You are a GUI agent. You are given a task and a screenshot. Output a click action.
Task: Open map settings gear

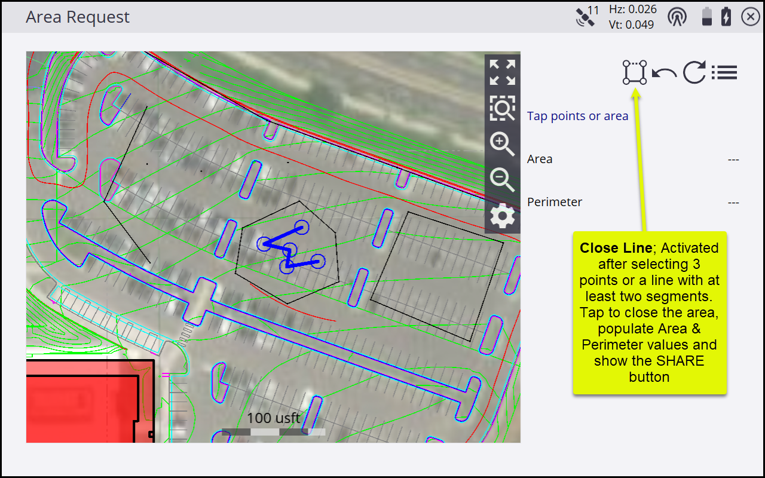coord(502,216)
